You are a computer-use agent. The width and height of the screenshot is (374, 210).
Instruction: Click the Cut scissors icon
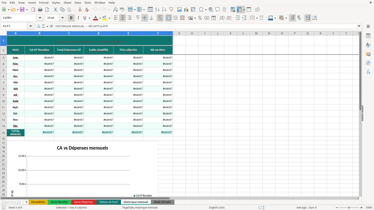pyautogui.click(x=55, y=10)
